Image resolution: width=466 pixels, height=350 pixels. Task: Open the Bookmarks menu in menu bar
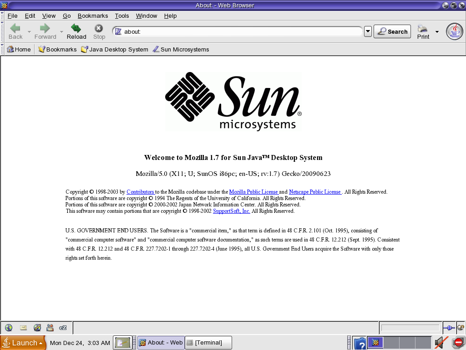point(93,16)
